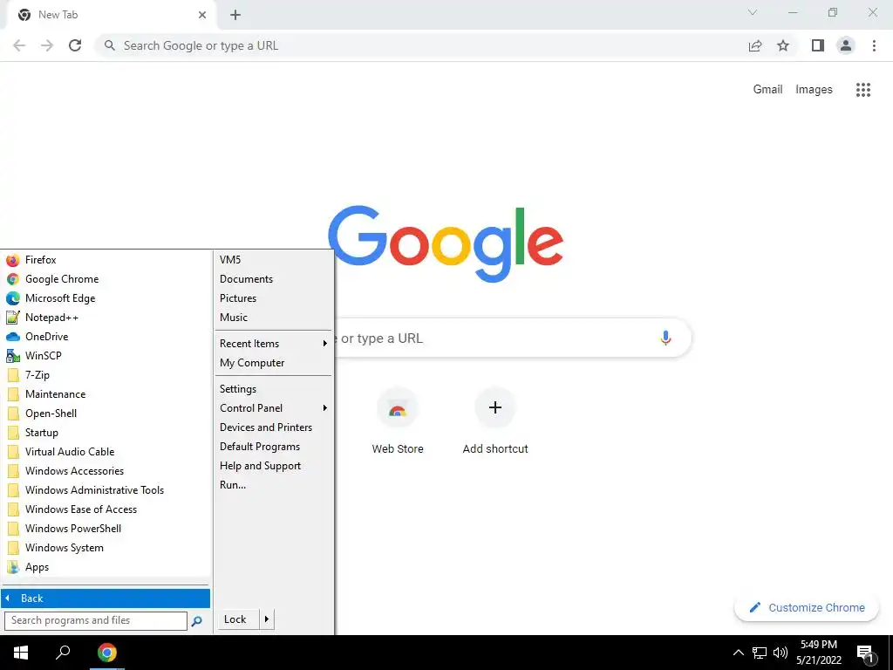Click the Lock button

(x=238, y=619)
